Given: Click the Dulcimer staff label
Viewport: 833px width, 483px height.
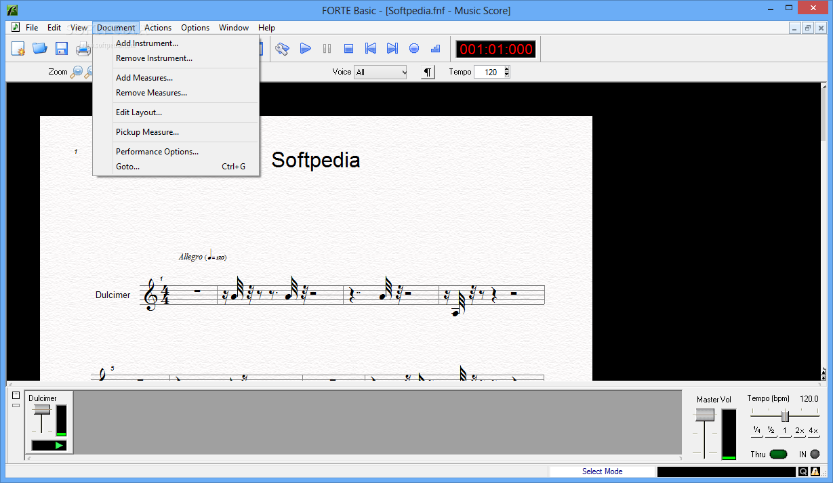Looking at the screenshot, I should tap(113, 295).
